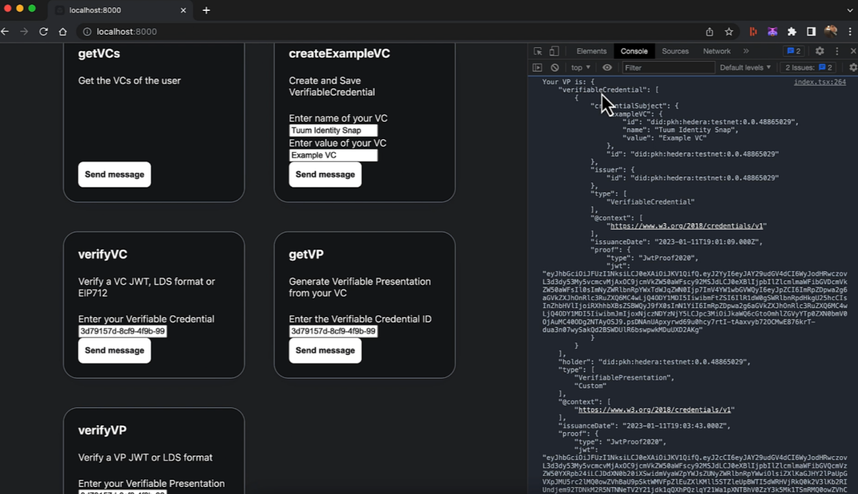This screenshot has height=494, width=858.
Task: Open the index.tsx:264 source link
Action: (x=819, y=82)
